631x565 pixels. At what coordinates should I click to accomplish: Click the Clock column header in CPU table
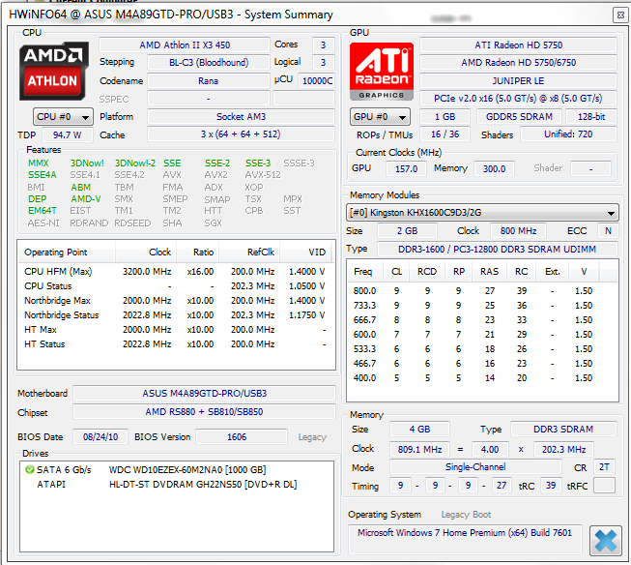146,253
